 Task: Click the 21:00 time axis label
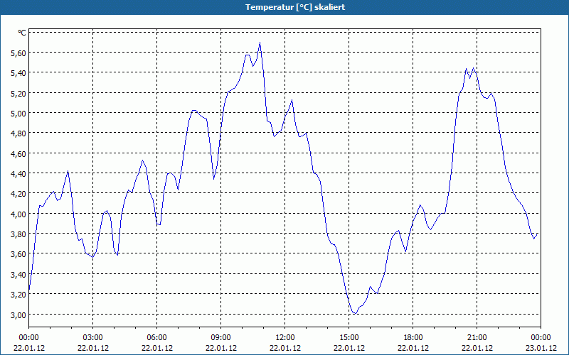477,338
